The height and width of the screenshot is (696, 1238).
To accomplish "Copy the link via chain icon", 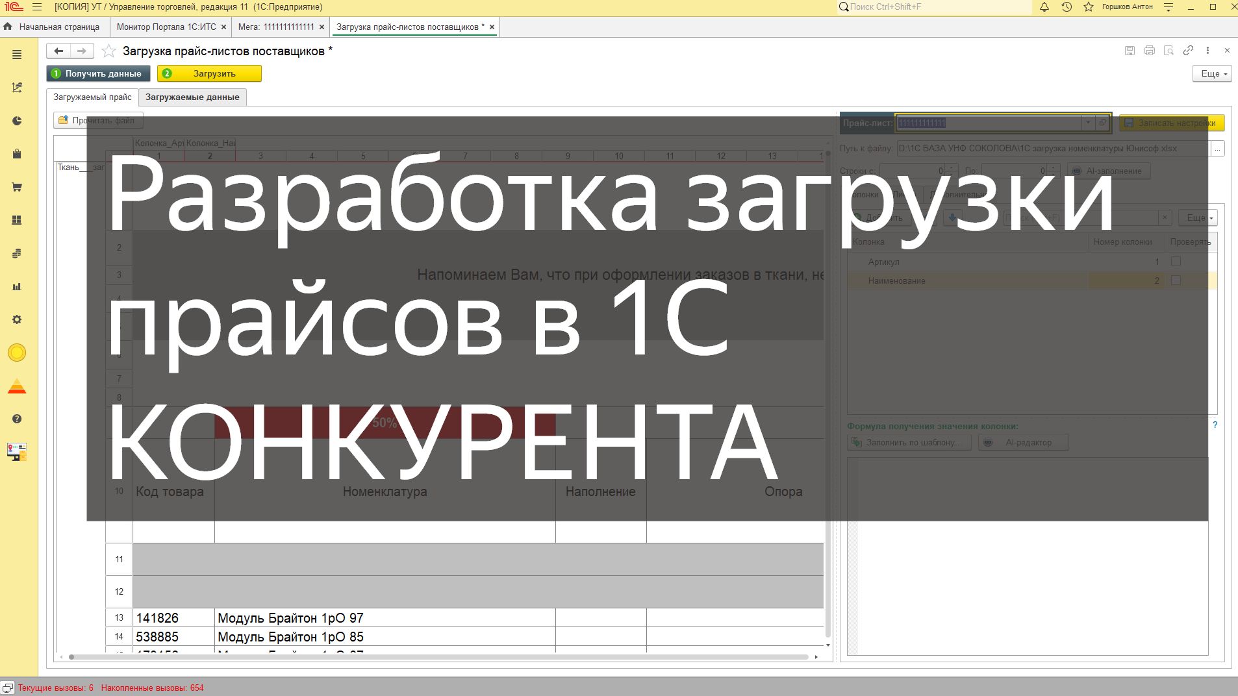I will (1189, 50).
